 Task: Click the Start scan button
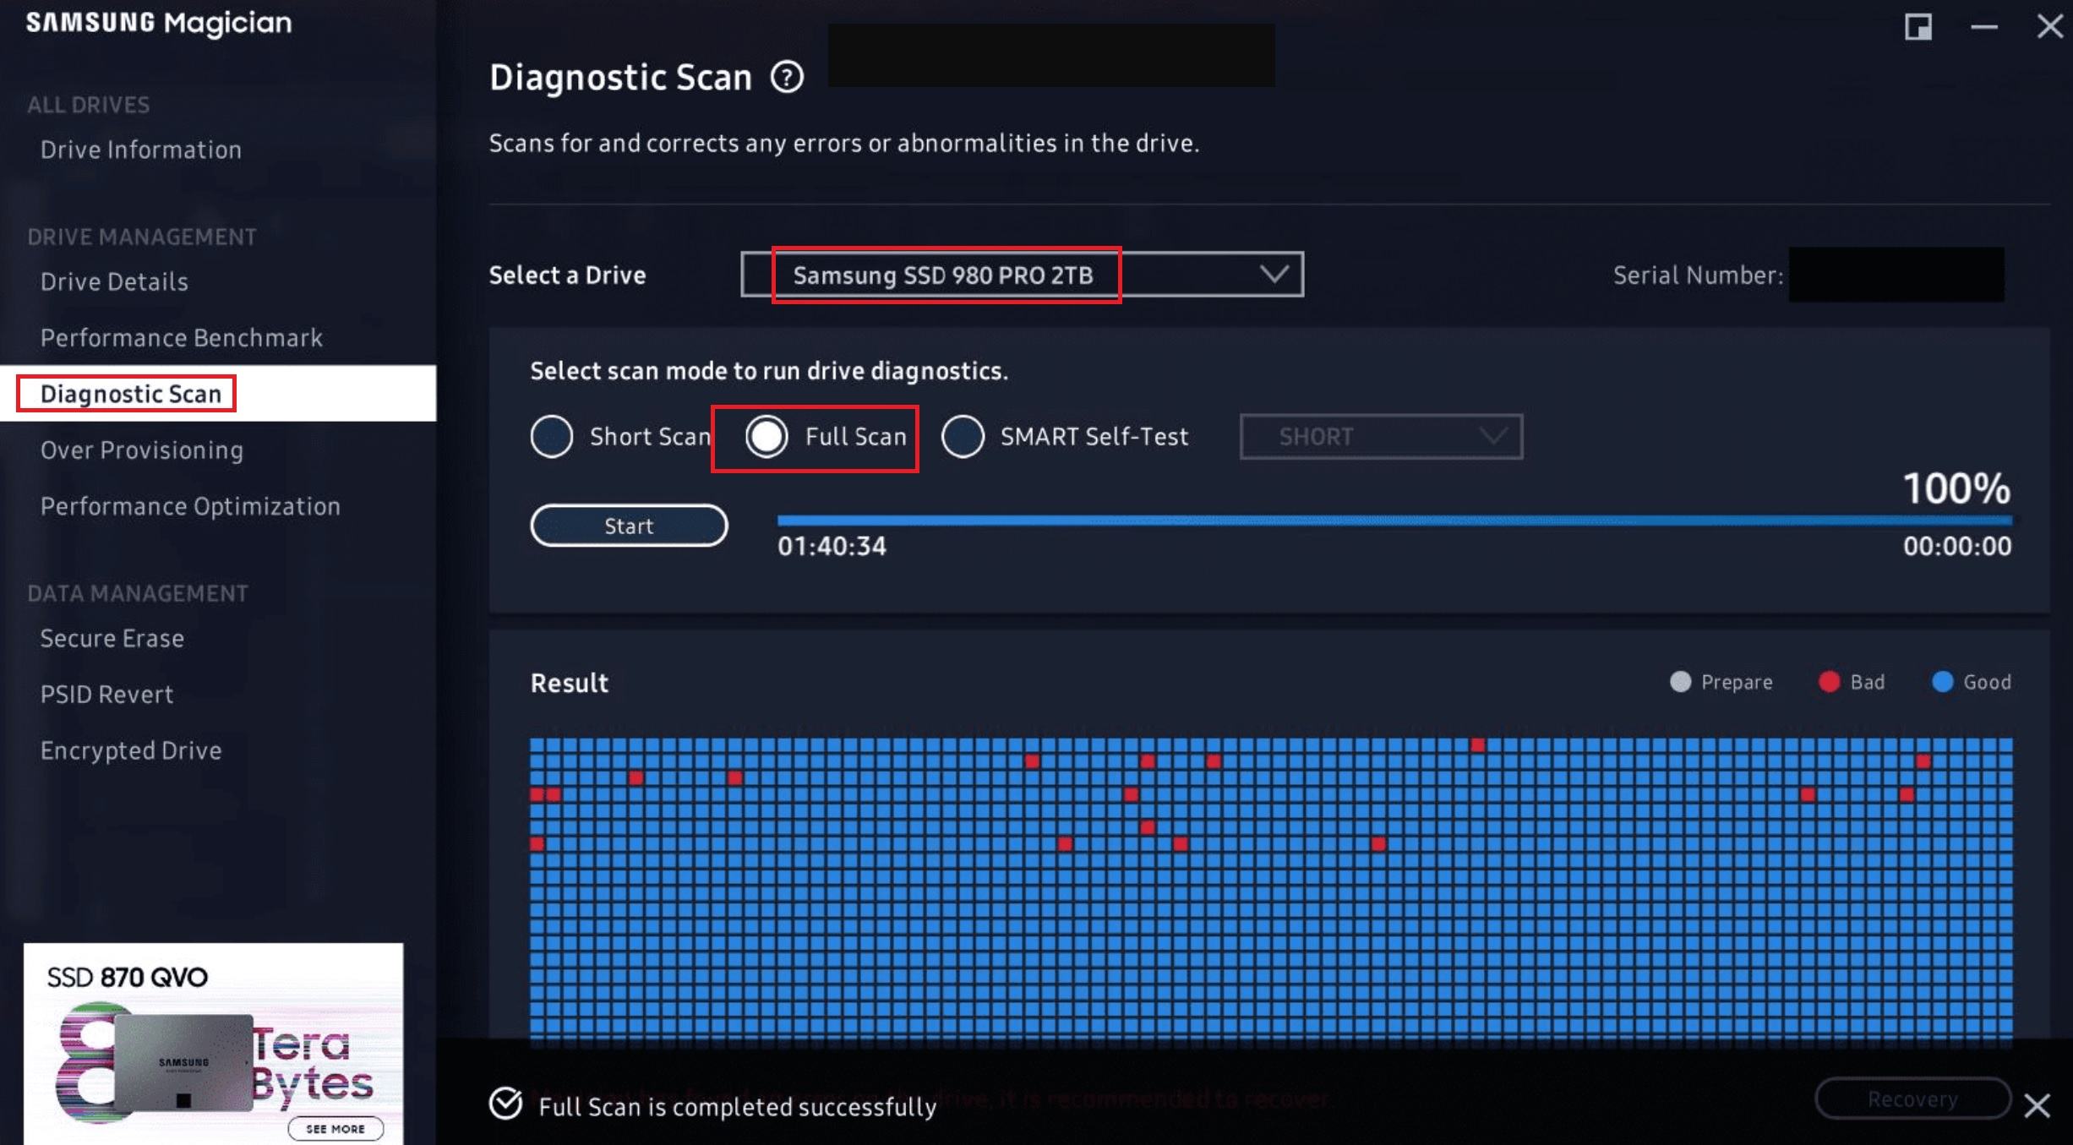(x=629, y=526)
